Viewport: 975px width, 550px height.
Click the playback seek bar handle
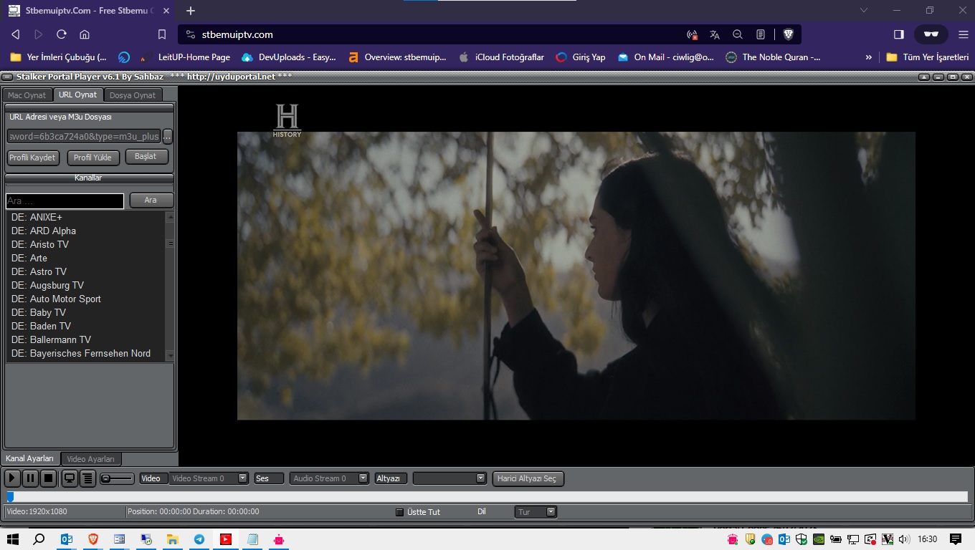[10, 496]
